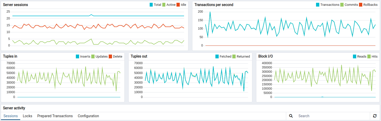Click the Hits legend swatch
This screenshot has height=121, width=381.
369,57
